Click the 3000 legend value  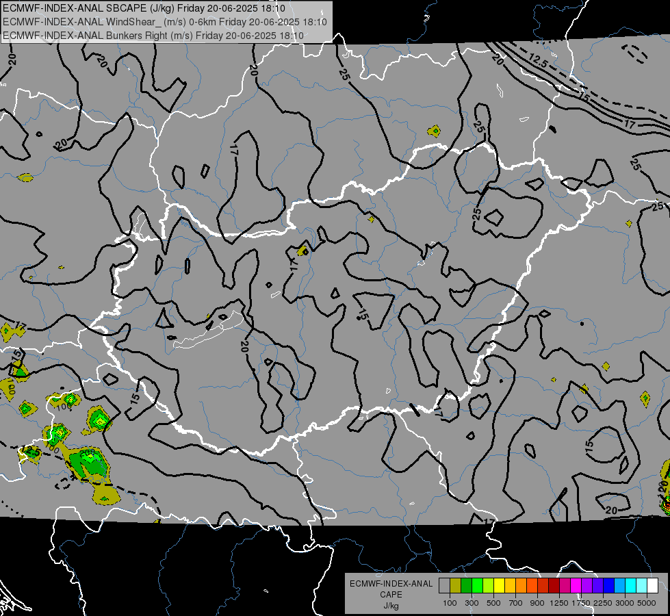[625, 603]
